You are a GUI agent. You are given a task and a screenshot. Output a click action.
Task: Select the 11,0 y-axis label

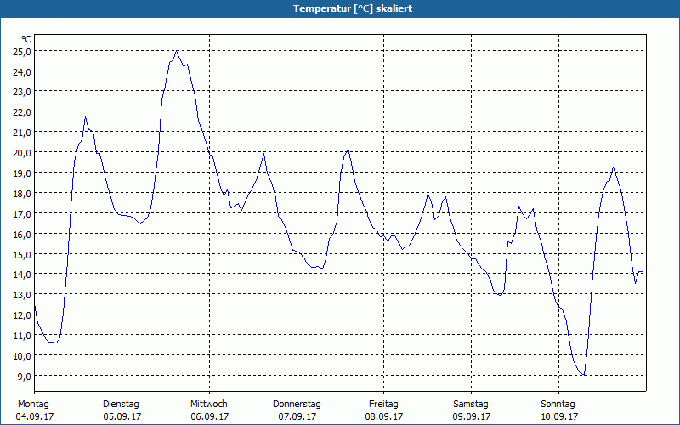tap(22, 336)
